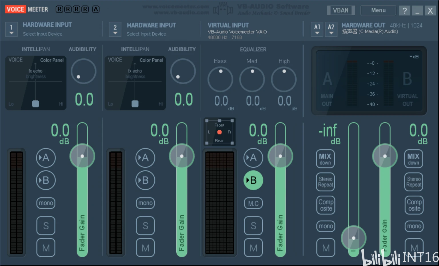The width and height of the screenshot is (439, 266).
Task: Mute the virtual input strip
Action: click(x=253, y=248)
